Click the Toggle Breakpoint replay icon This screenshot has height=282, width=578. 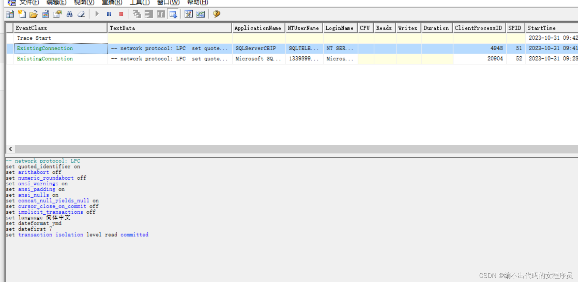point(161,14)
